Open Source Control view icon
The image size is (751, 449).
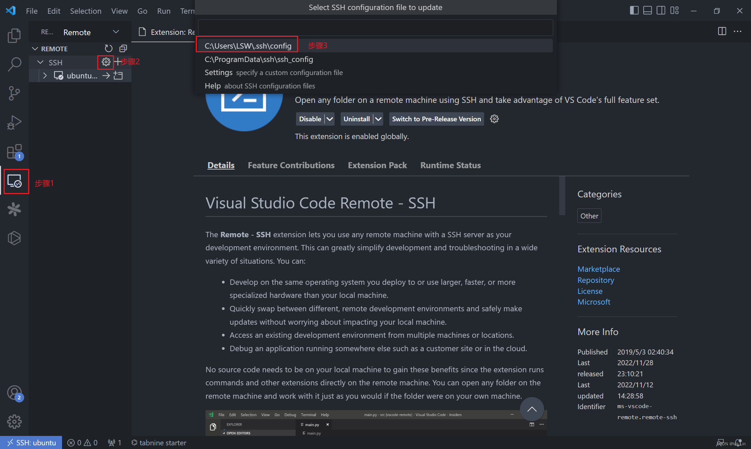point(14,93)
